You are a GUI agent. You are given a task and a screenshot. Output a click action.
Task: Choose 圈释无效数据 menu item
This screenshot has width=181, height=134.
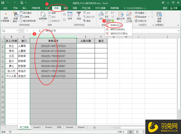118,29
